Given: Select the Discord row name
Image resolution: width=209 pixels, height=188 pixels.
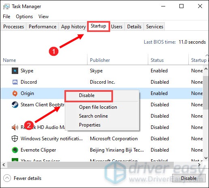Looking at the screenshot, I should tap(29, 82).
